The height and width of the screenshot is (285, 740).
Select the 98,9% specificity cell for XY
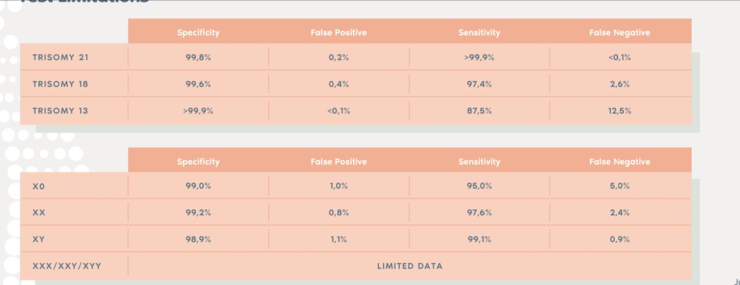[198, 239]
